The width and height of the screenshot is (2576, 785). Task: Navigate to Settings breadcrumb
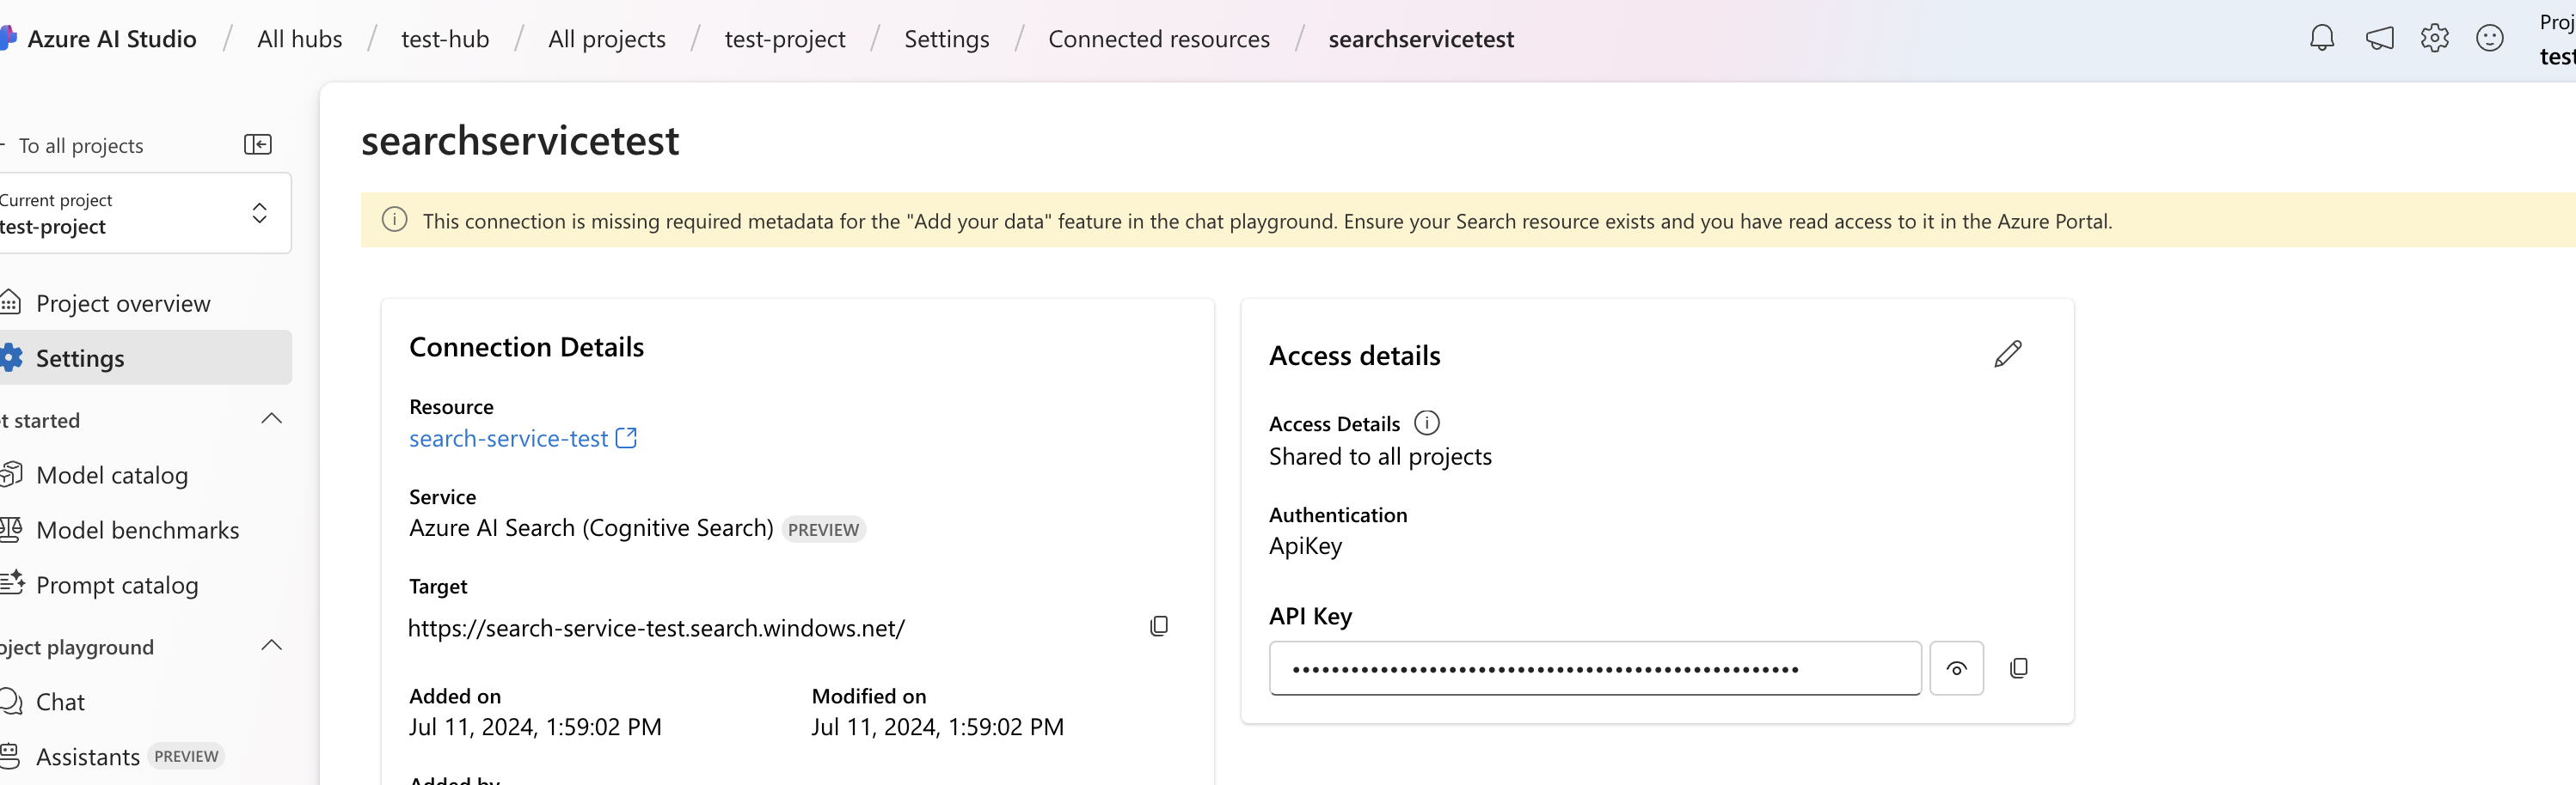[946, 39]
